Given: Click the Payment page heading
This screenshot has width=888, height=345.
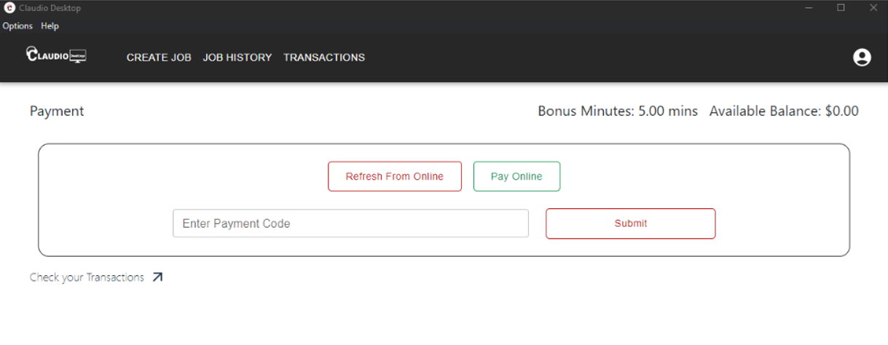Looking at the screenshot, I should (x=57, y=111).
